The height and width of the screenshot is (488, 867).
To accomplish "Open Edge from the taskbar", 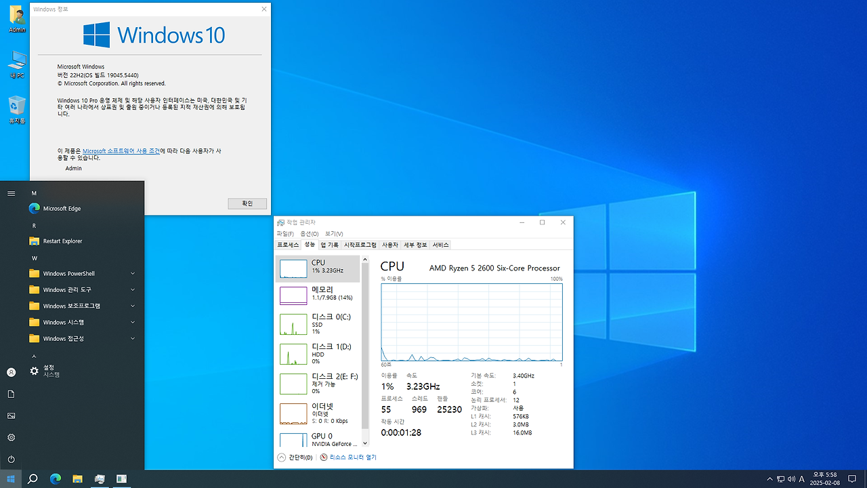I will click(x=56, y=479).
